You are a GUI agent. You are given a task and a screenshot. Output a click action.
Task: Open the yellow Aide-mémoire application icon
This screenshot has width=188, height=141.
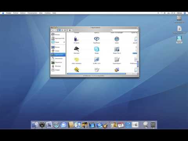click(x=76, y=60)
